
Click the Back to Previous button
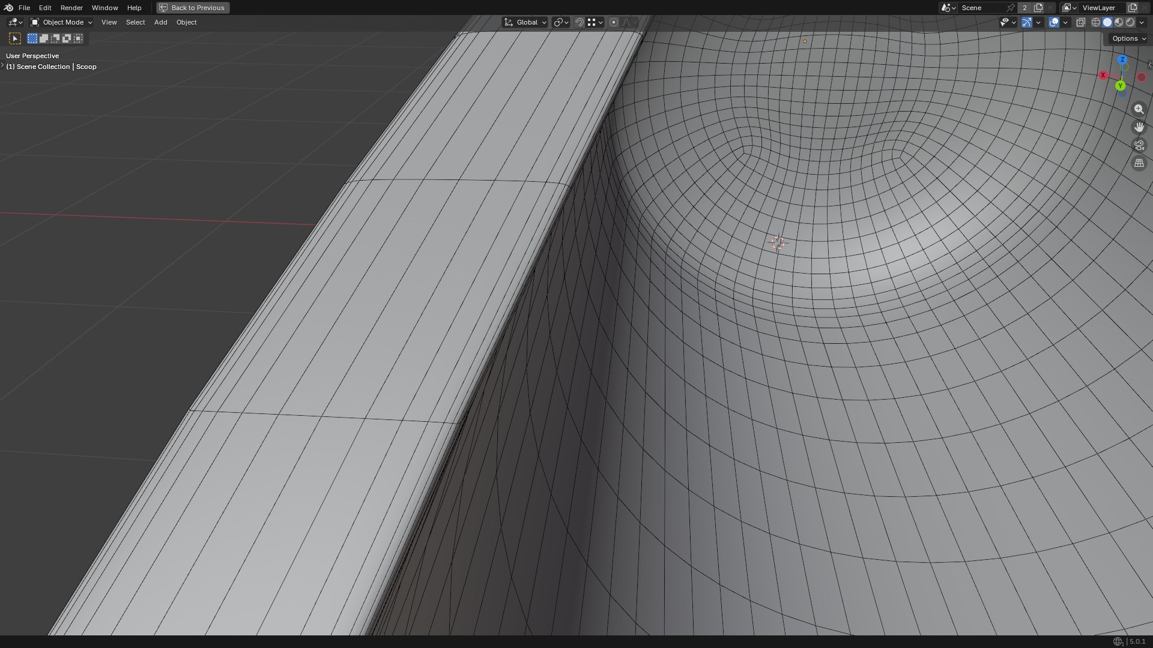tap(193, 8)
